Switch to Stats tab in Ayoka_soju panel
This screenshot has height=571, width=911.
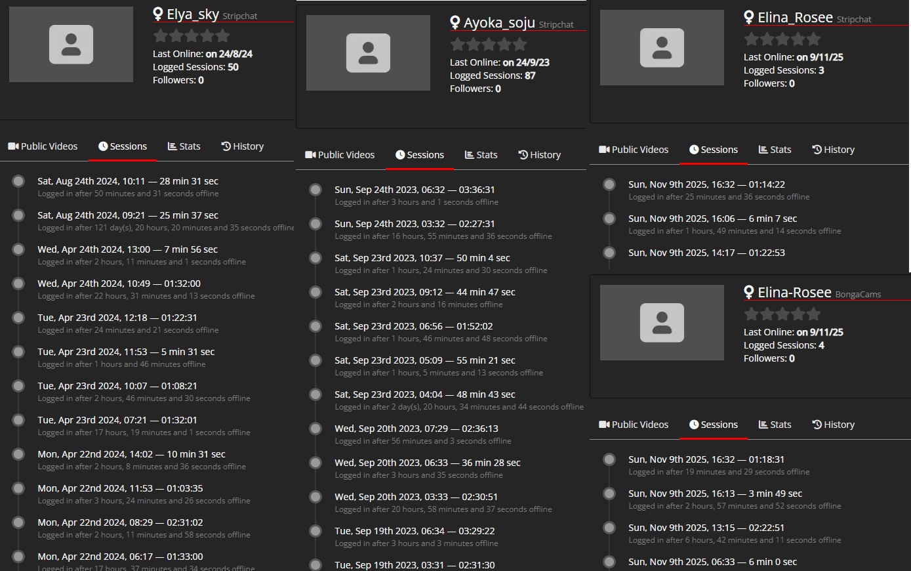pos(481,155)
